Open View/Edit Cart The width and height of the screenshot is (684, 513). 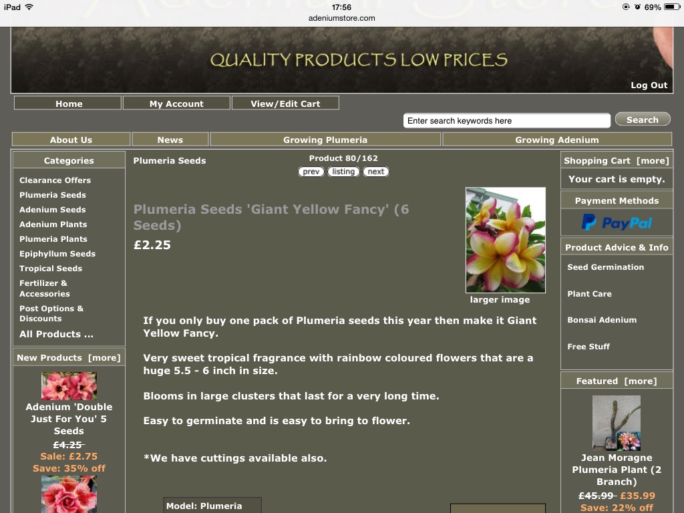pyautogui.click(x=285, y=104)
